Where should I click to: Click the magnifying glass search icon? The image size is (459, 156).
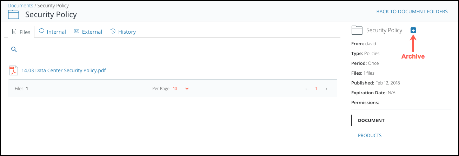click(14, 49)
